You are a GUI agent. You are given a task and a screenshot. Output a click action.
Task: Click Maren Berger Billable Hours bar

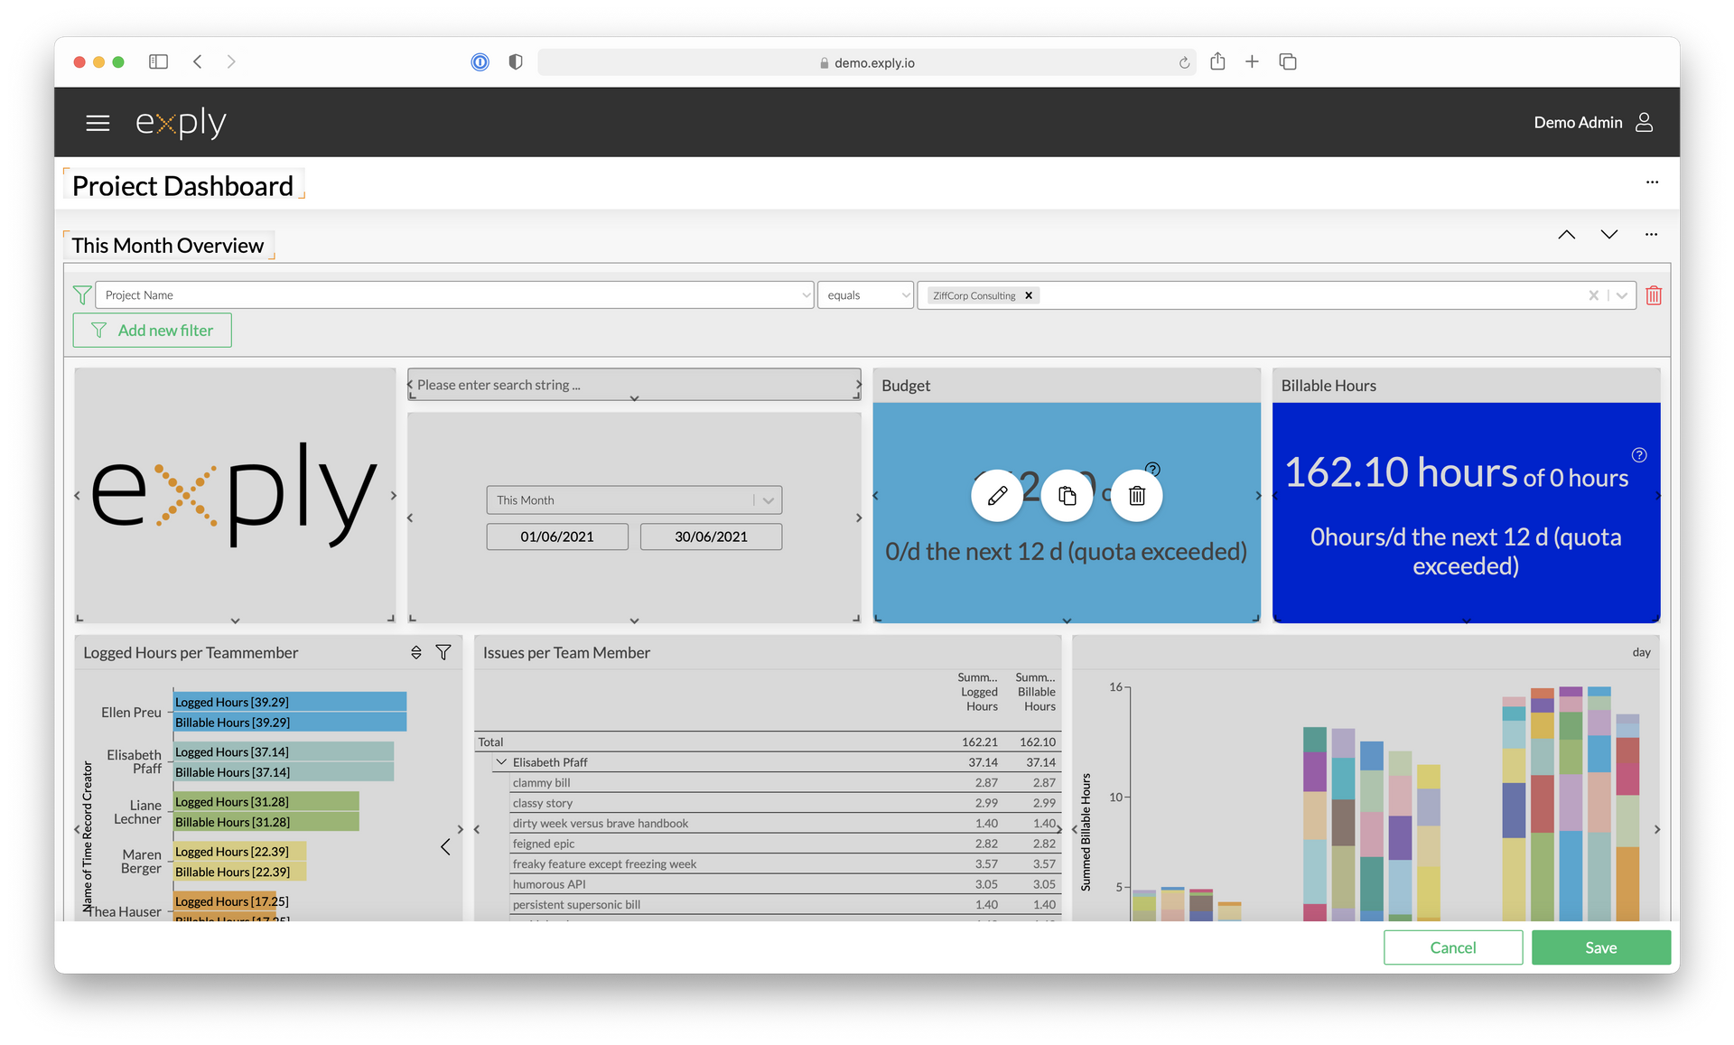tap(240, 872)
